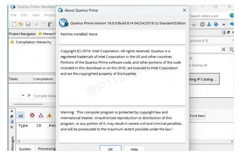Click the Search altera.com field
Screen dimensions: 241x156
tap(208, 16)
